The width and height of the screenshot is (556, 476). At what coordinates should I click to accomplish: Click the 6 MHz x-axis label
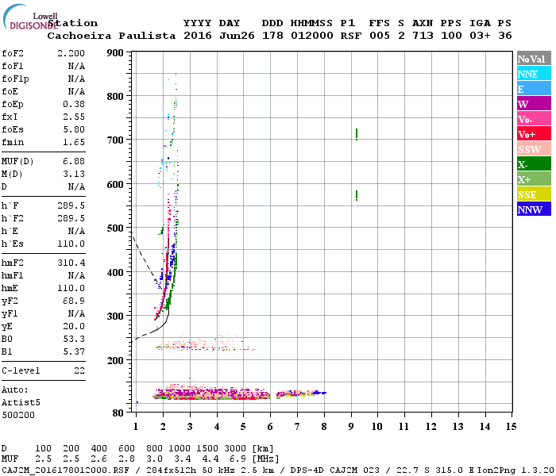270,427
